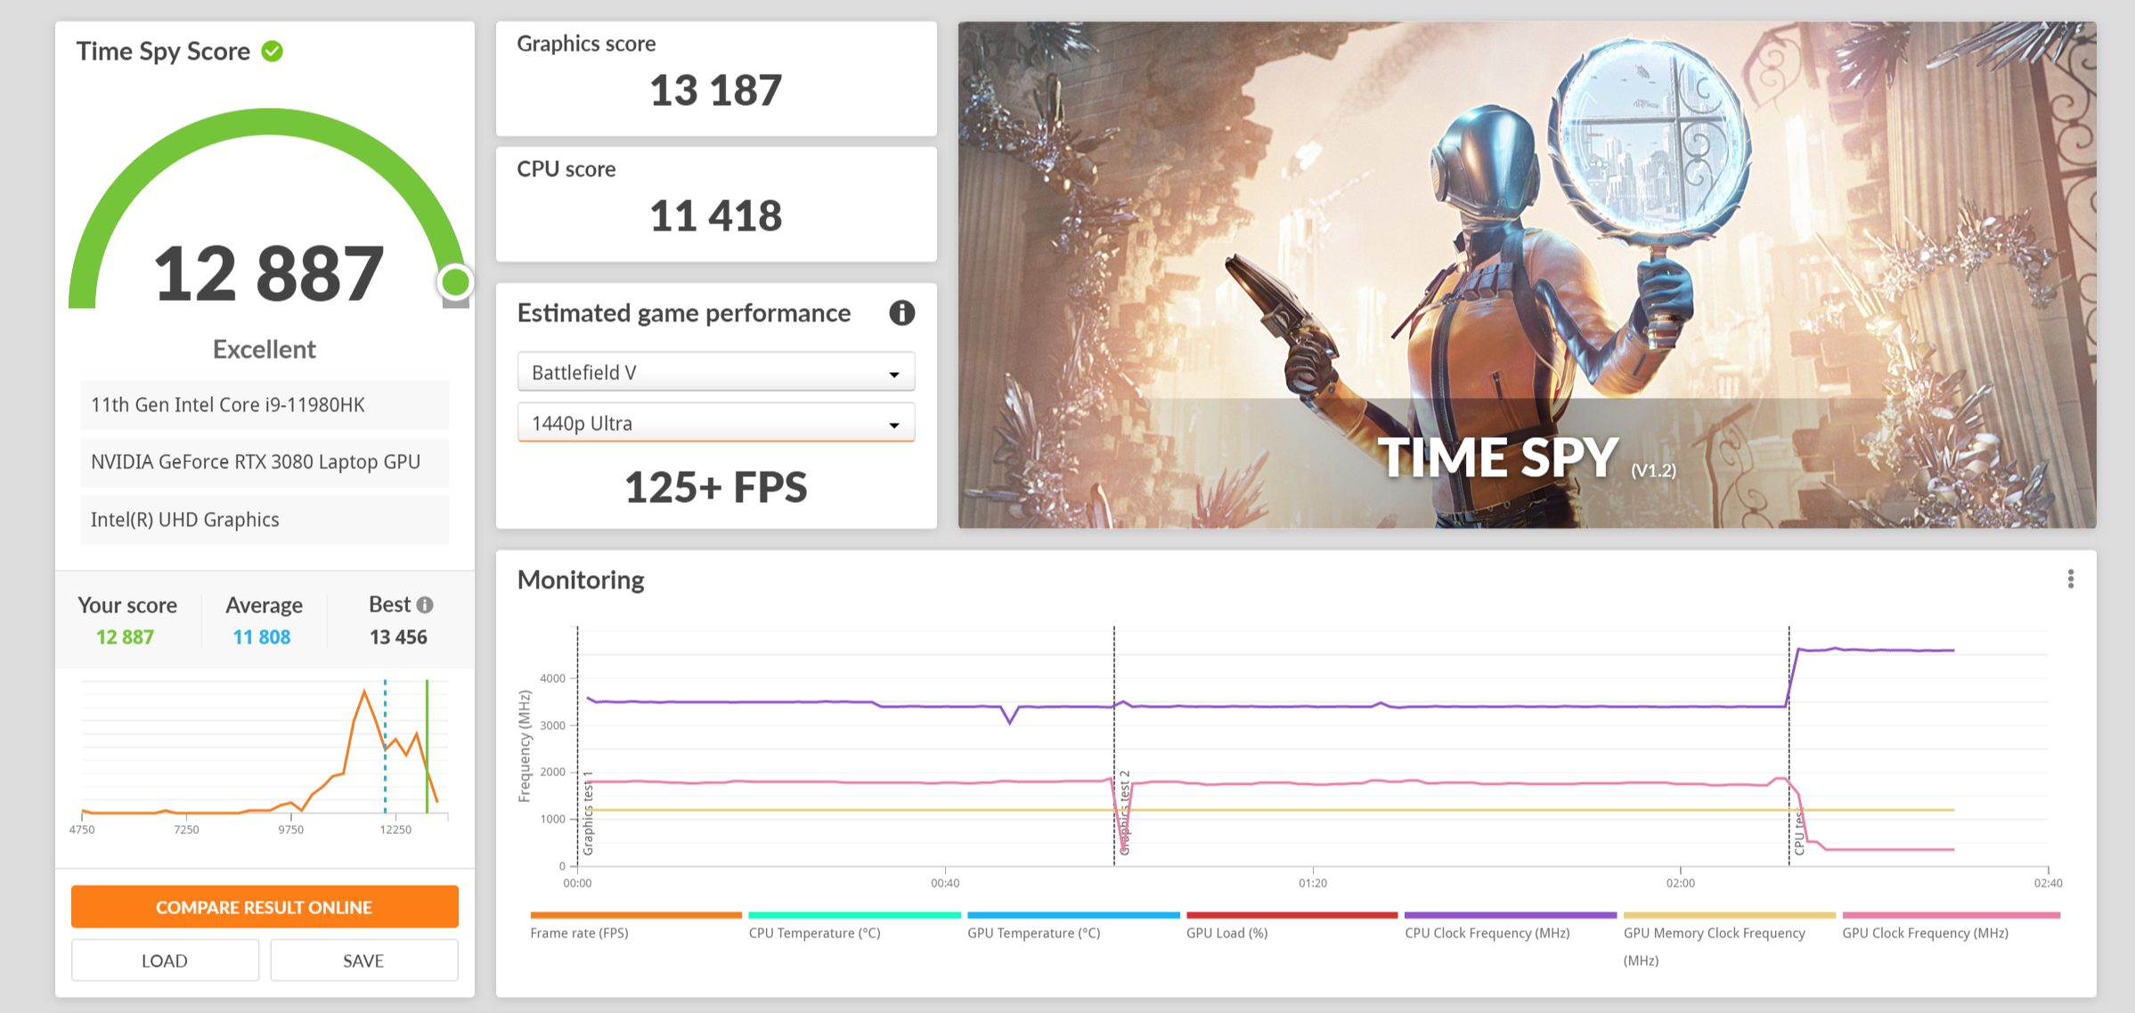
Task: Toggle GPU Clock Frequency legend item
Action: pyautogui.click(x=1925, y=932)
